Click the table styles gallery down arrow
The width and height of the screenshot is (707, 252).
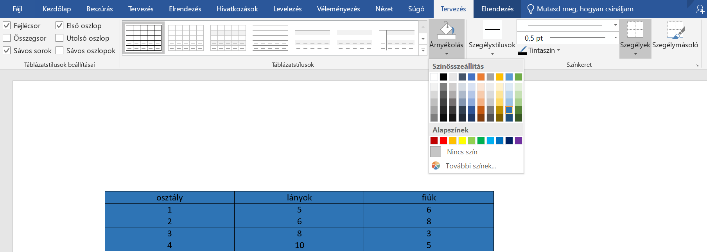click(x=423, y=39)
